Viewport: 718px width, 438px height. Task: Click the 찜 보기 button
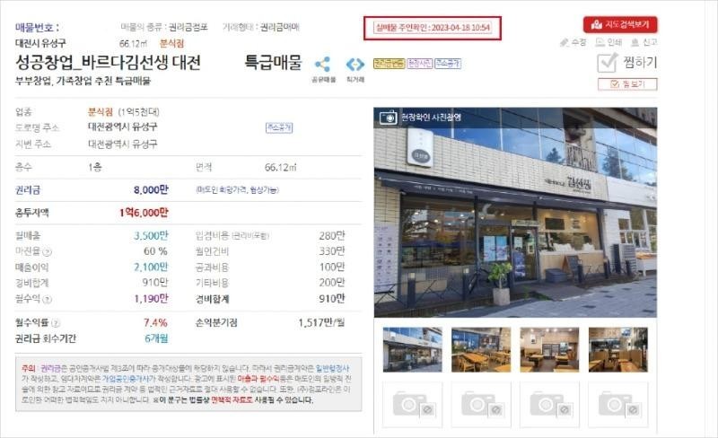point(627,83)
